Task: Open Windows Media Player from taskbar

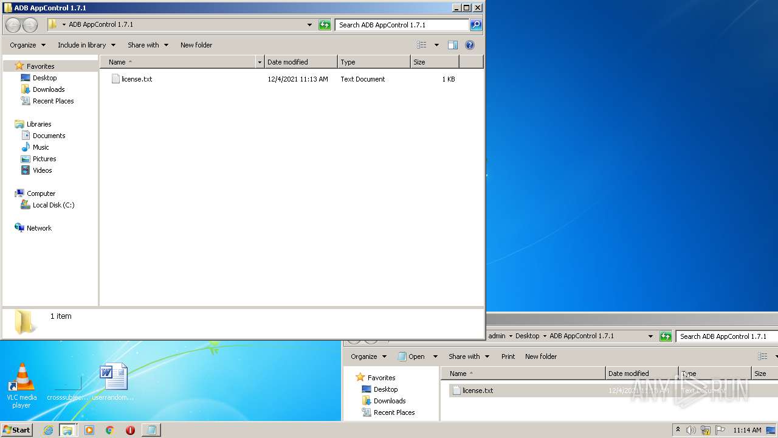Action: [x=89, y=430]
